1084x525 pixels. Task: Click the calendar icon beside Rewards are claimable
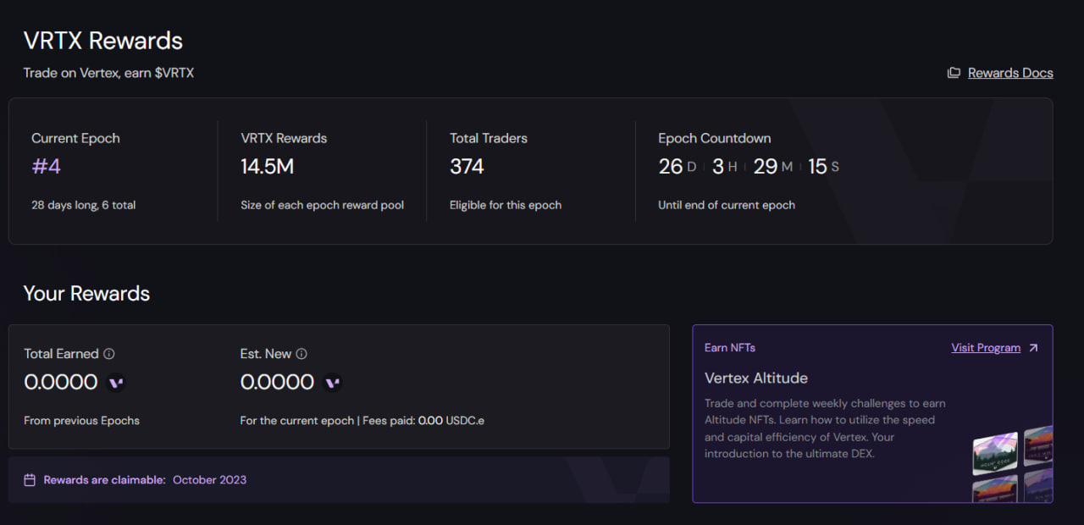pos(30,480)
